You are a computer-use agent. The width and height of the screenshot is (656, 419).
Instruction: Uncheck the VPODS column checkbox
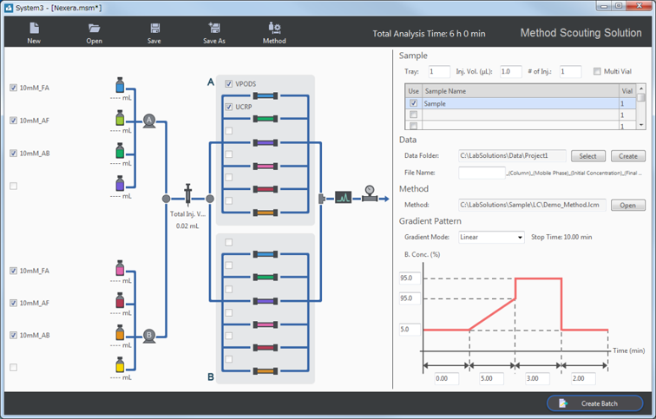229,84
